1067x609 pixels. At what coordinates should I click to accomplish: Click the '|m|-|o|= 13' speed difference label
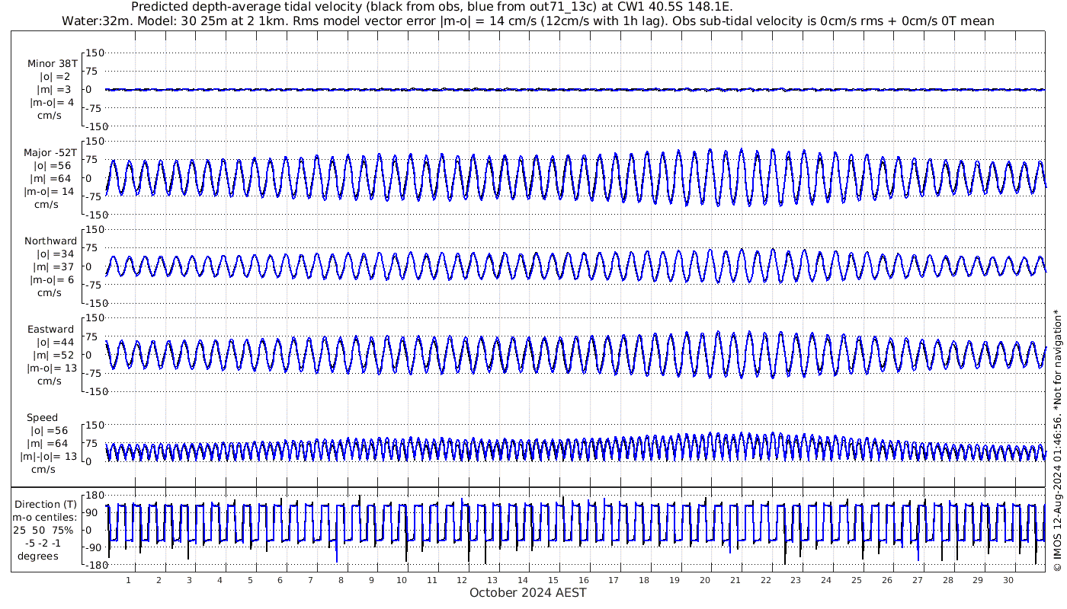(x=49, y=457)
